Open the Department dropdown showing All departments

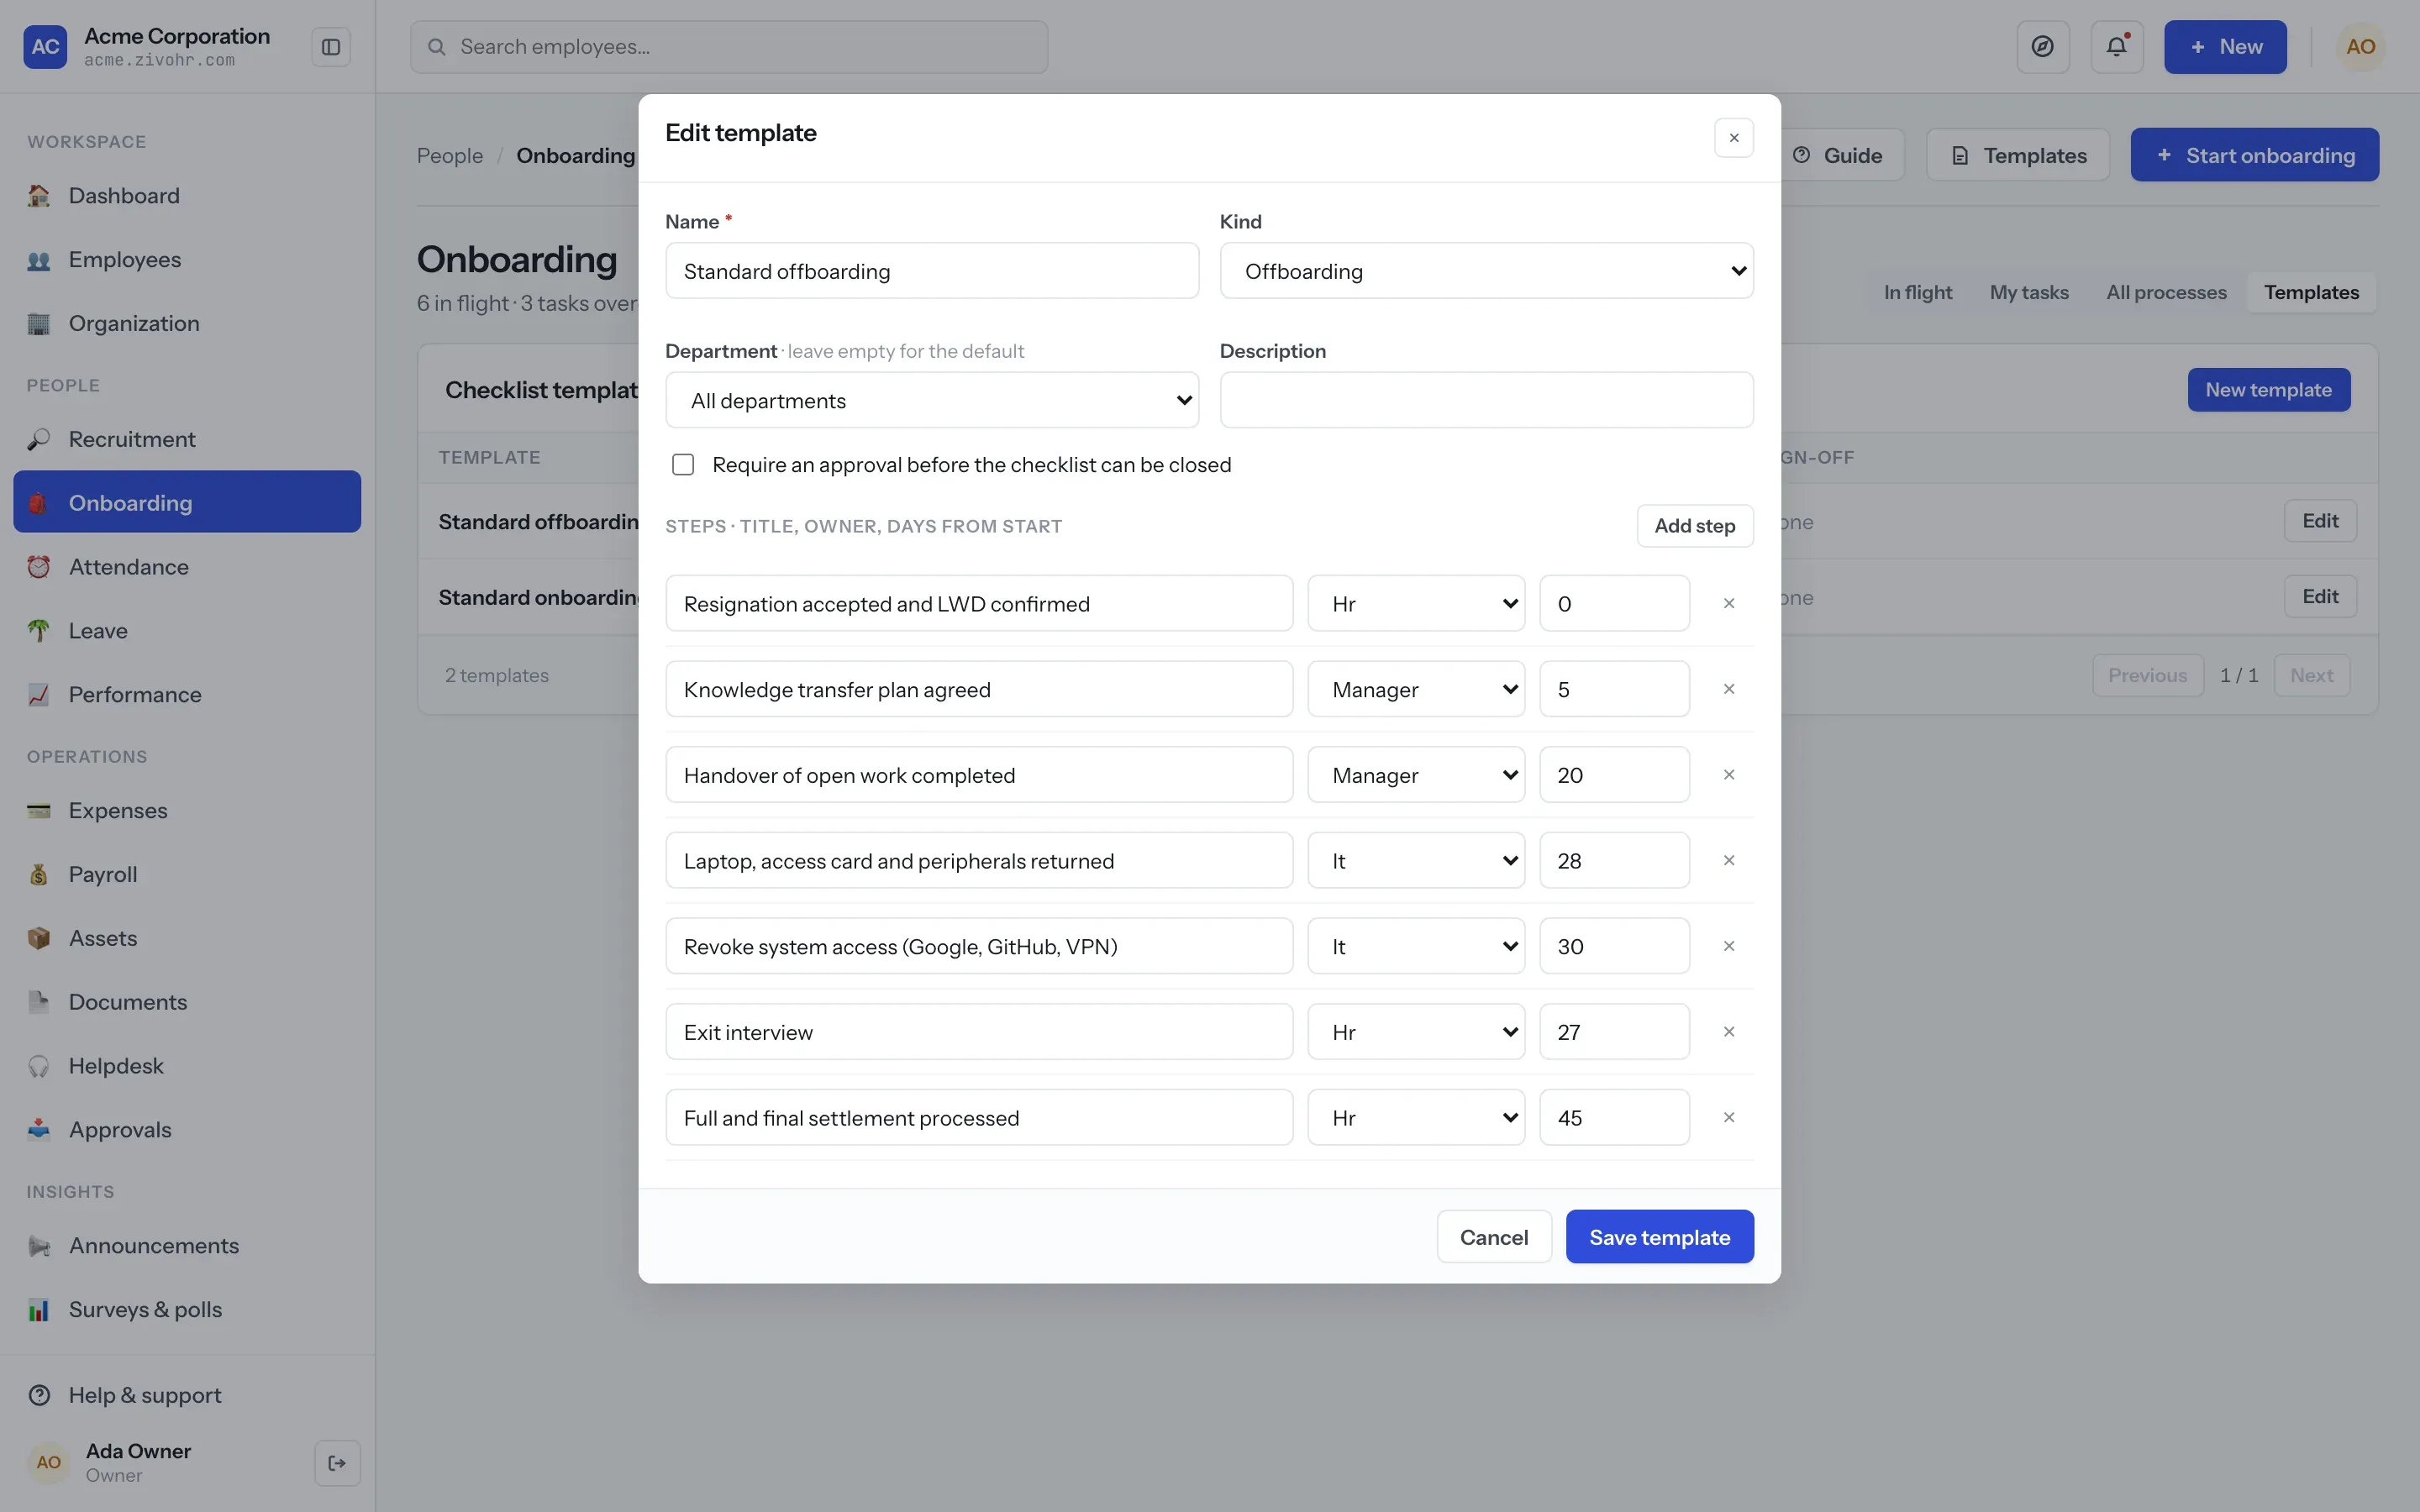[x=932, y=400]
